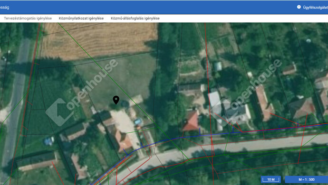The height and width of the screenshot is (185, 328).
Task: Click the small greenhouse shed in the garden
Action: tap(218, 66)
